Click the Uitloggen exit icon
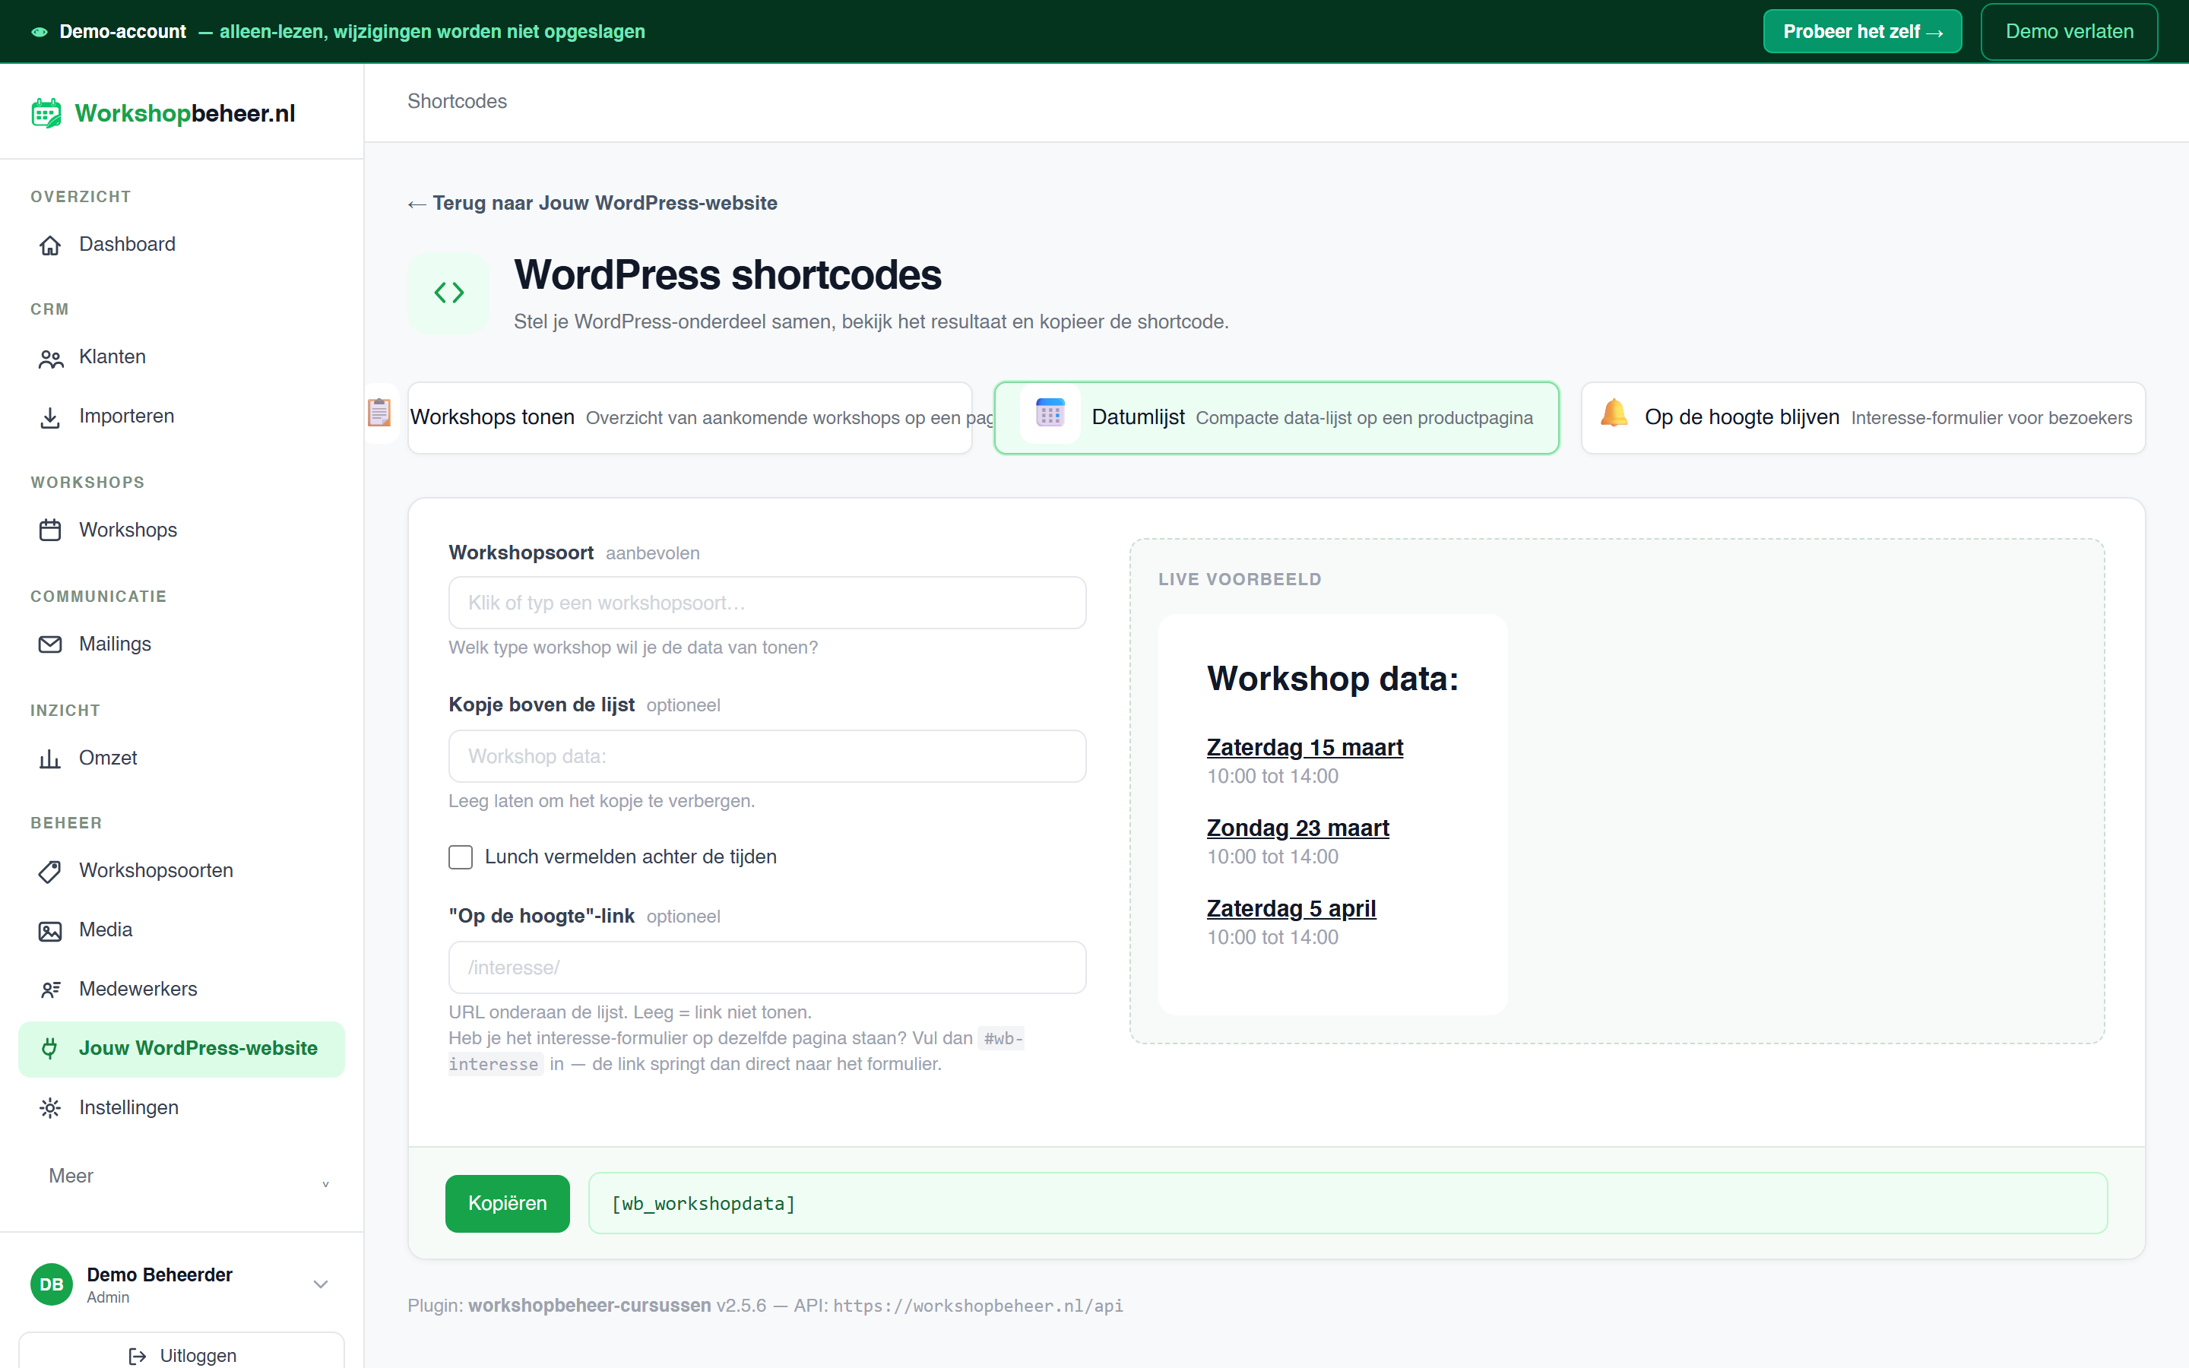2189x1368 pixels. (x=138, y=1355)
